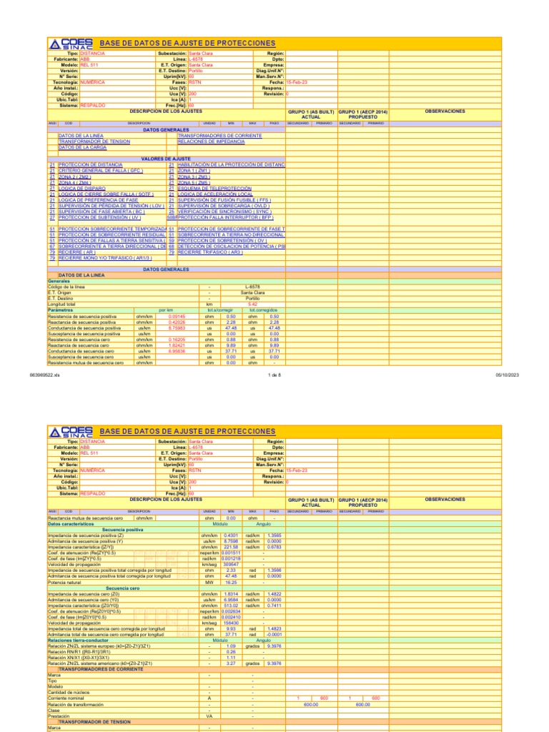The image size is (549, 732).
Task: Select the Longitud total value cell 5.42
Action: pos(252,305)
